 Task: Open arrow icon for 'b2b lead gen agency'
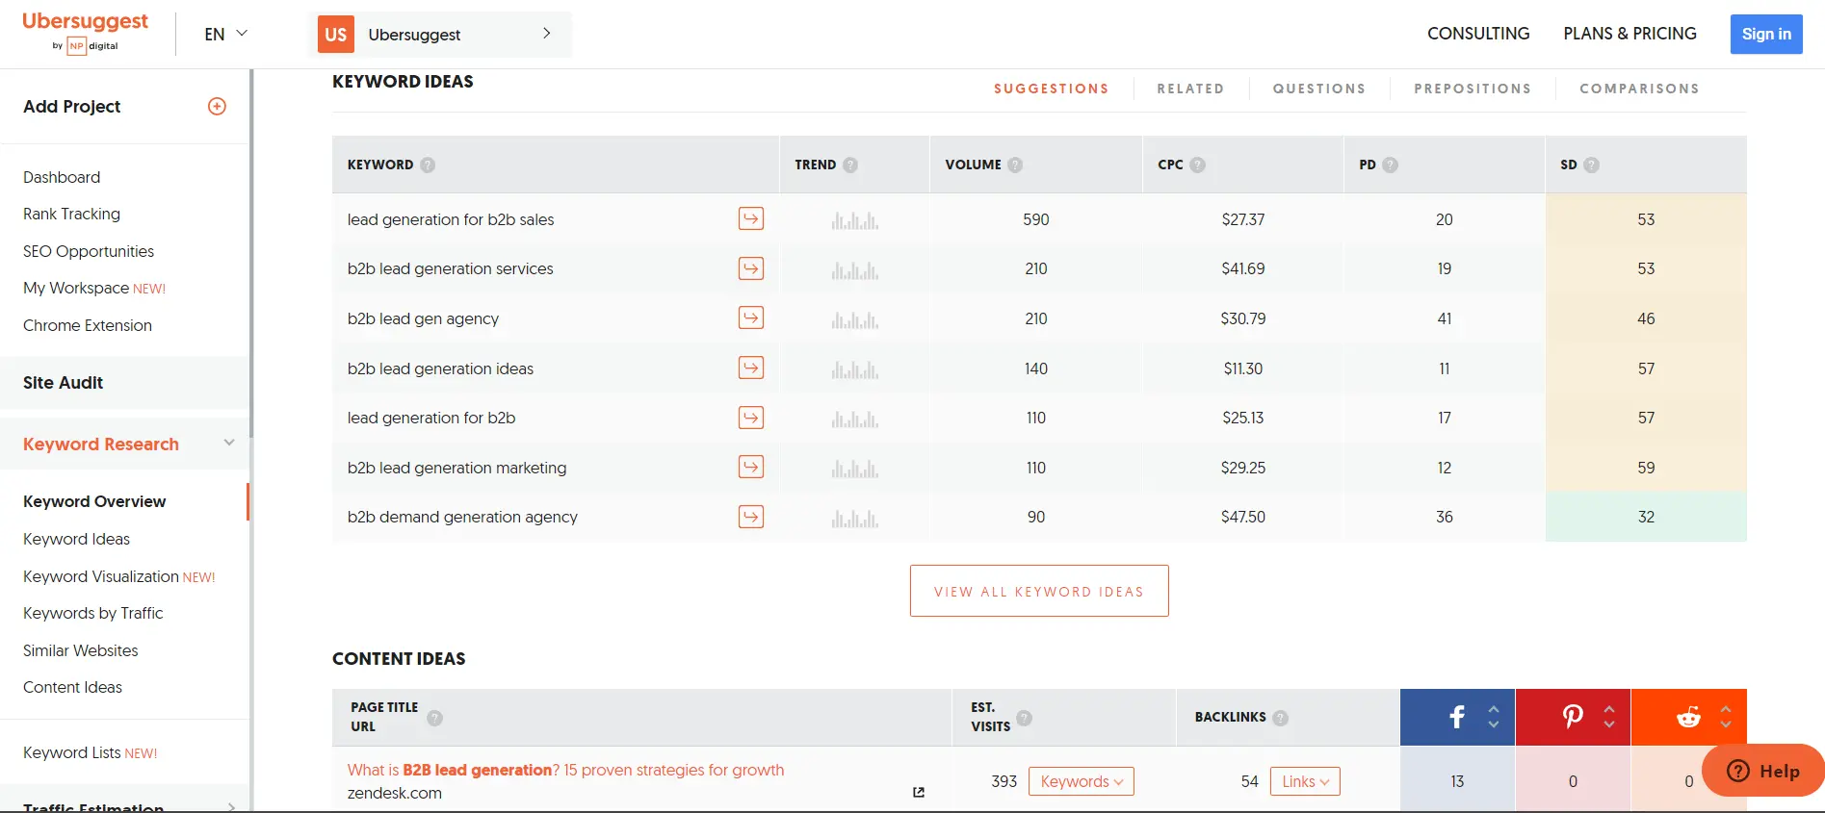[751, 318]
